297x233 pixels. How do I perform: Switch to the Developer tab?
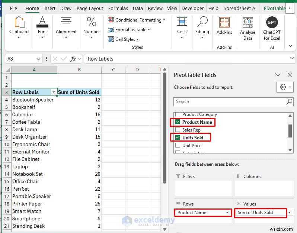pos(193,8)
